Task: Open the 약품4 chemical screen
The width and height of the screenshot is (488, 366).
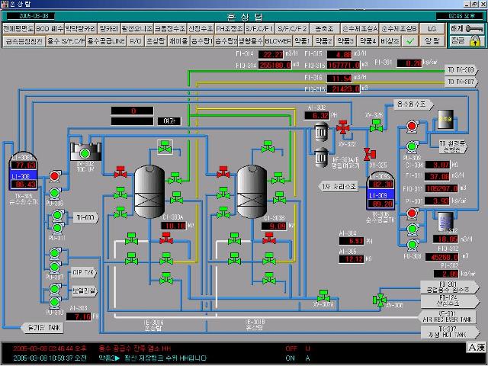Action: tap(368, 40)
